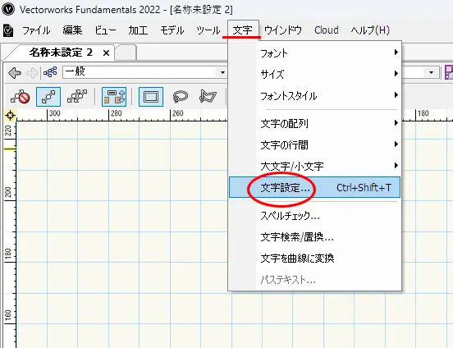
Task: Open the dropdown arrow at right of menu
Action: [431, 72]
